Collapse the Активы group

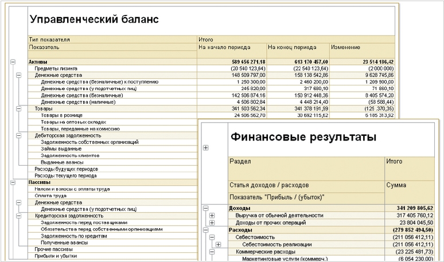point(12,61)
